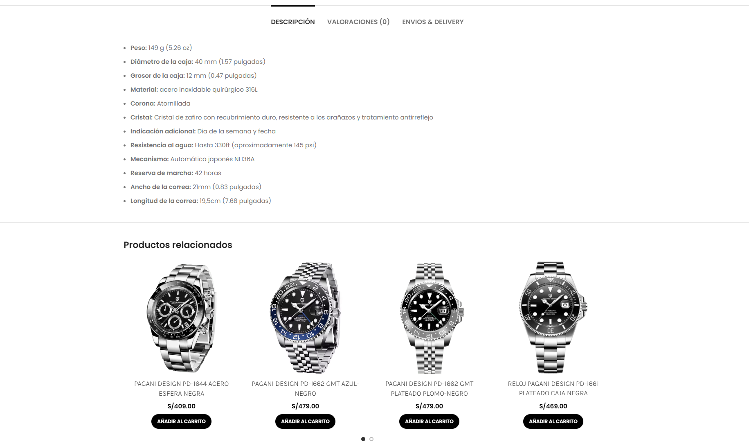Open PD-1662 GMT Plateado Plomo-Negro title link
749x446 pixels.
tap(429, 389)
